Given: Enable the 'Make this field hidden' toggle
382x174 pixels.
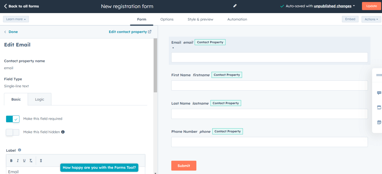Looking at the screenshot, I should coord(13,132).
